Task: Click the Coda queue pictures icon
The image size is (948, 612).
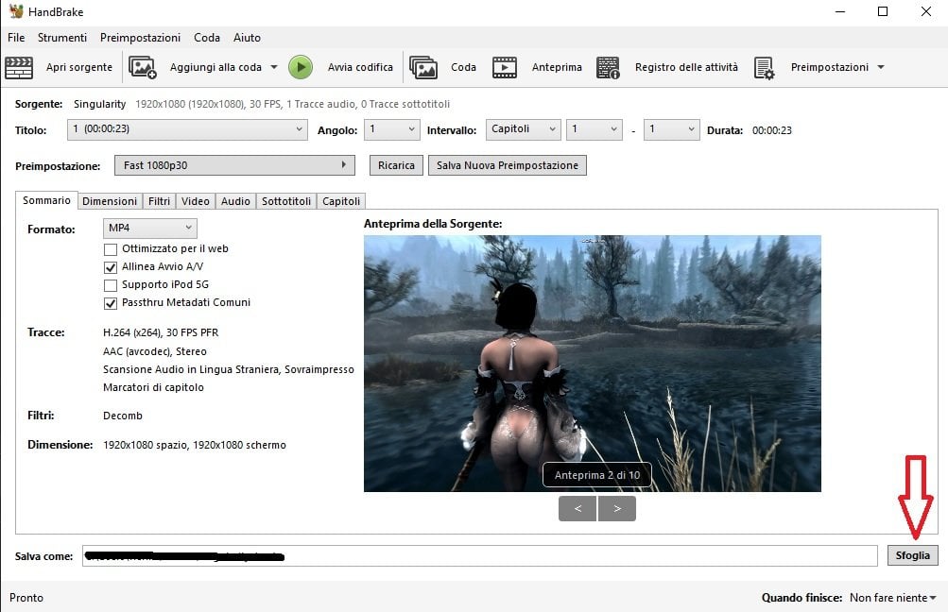Action: (x=423, y=67)
